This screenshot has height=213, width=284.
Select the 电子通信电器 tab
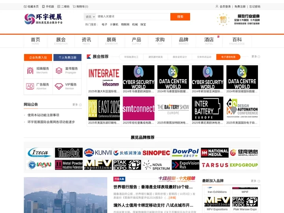tap(228, 57)
